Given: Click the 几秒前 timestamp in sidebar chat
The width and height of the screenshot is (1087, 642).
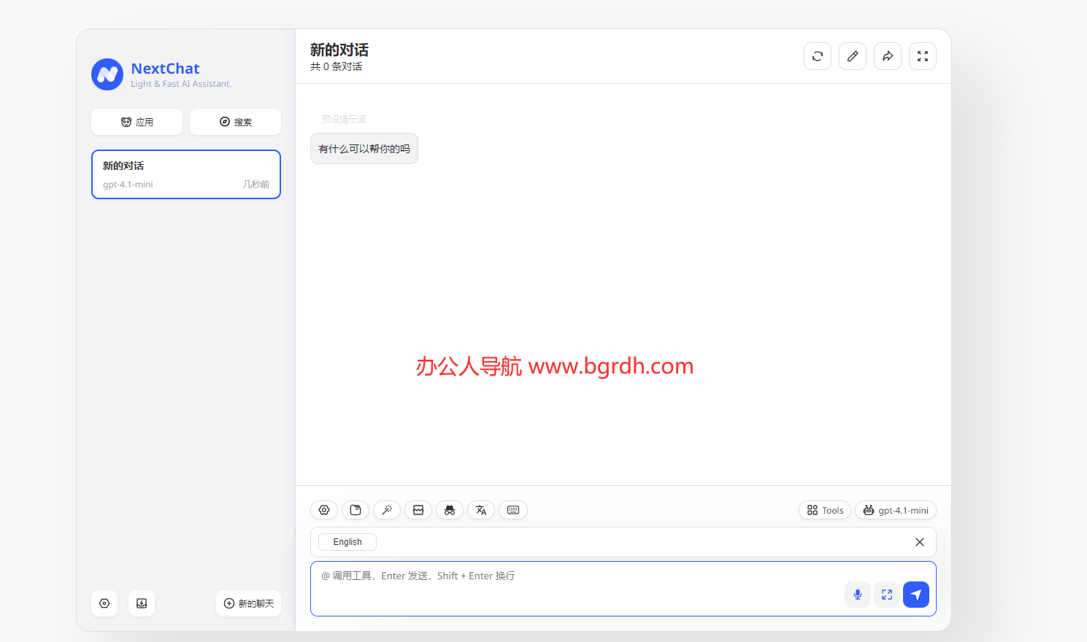Looking at the screenshot, I should tap(256, 185).
